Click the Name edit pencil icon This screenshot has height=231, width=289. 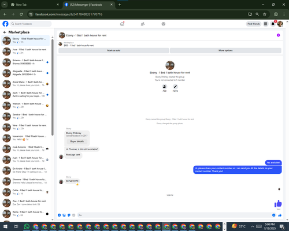point(175,87)
